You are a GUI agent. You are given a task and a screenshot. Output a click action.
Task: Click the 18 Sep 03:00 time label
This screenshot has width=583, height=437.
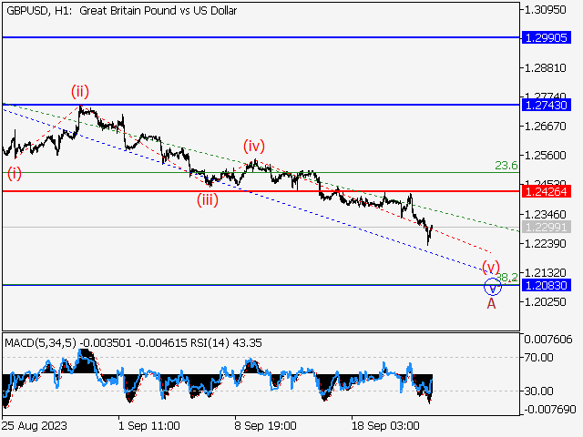tap(385, 425)
